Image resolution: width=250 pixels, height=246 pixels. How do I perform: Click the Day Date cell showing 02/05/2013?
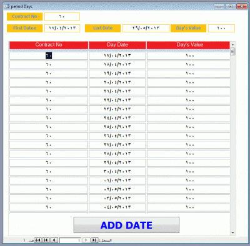tap(117, 189)
